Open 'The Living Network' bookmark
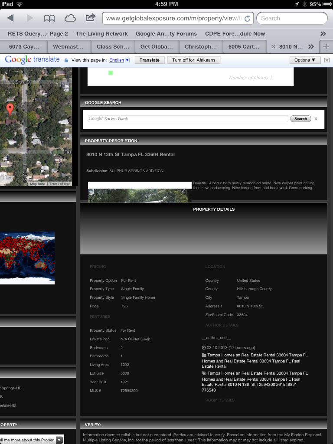 [x=101, y=34]
